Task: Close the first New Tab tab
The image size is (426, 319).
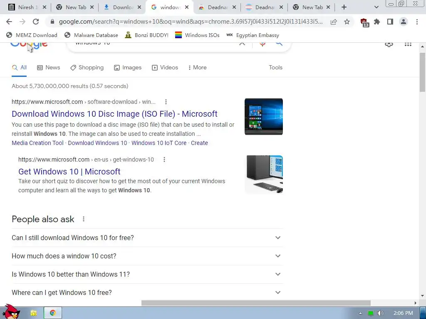Action: (x=92, y=7)
